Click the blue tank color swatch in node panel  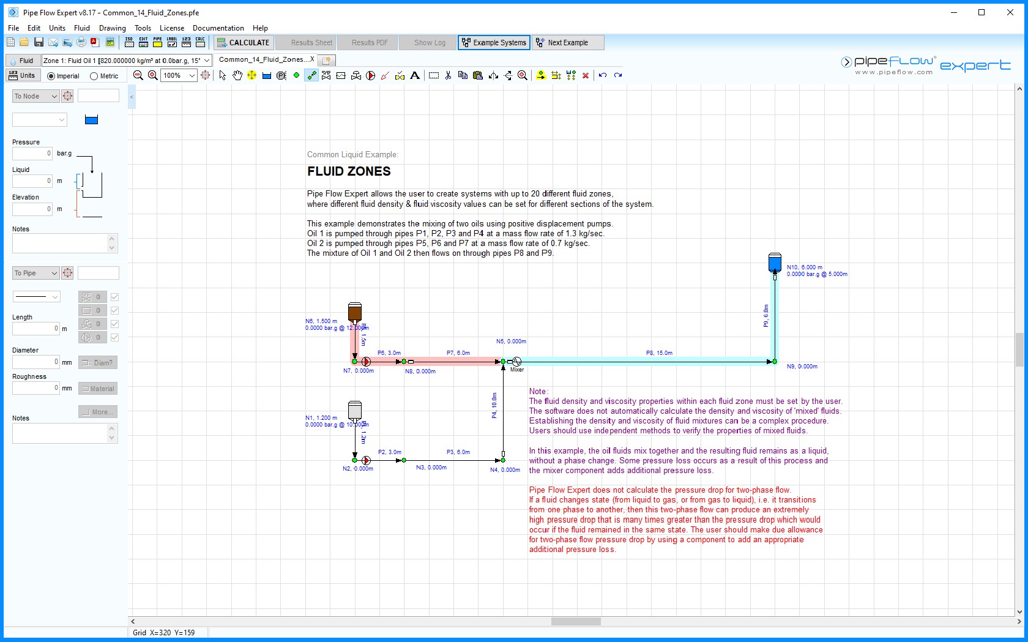coord(91,120)
